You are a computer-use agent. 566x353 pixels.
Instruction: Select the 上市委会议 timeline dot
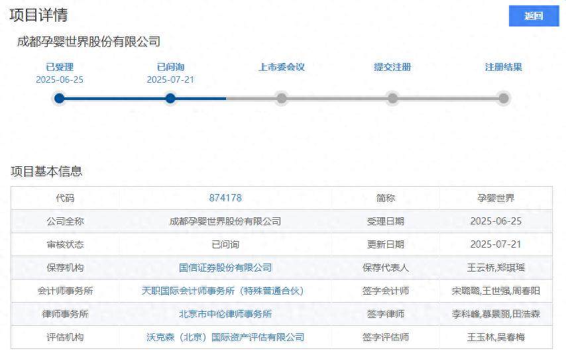(282, 98)
